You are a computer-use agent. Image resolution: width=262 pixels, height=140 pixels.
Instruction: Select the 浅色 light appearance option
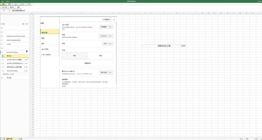pos(75,56)
